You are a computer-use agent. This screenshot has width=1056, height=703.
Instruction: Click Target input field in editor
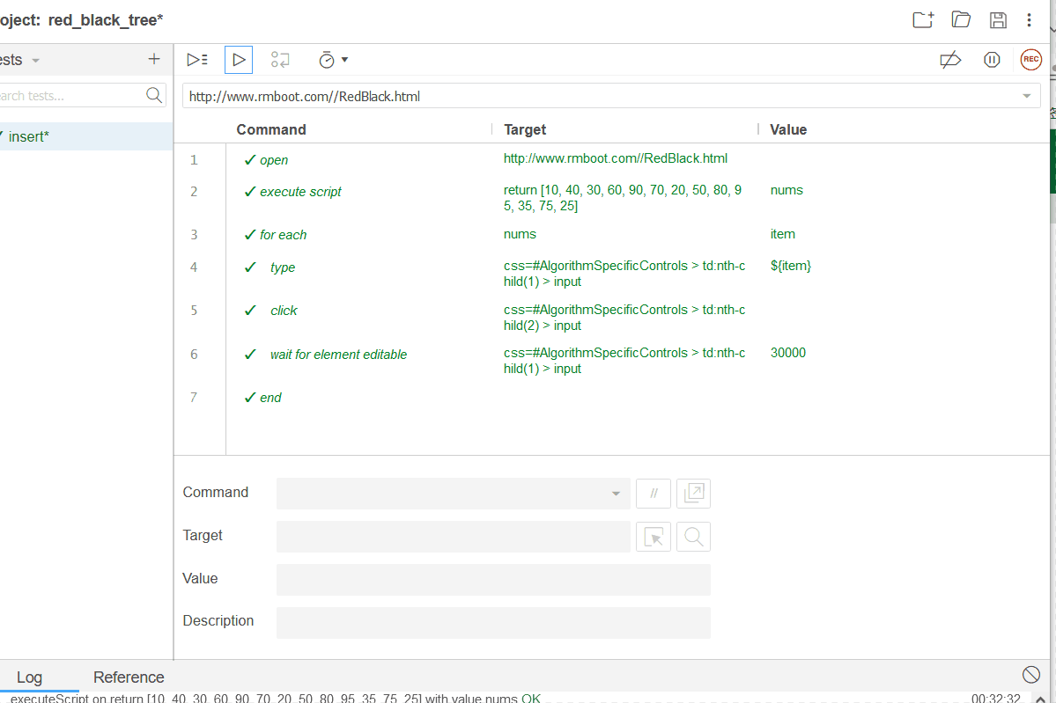[x=454, y=536]
